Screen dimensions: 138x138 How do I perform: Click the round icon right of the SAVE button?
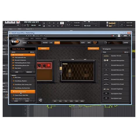point(34,101)
